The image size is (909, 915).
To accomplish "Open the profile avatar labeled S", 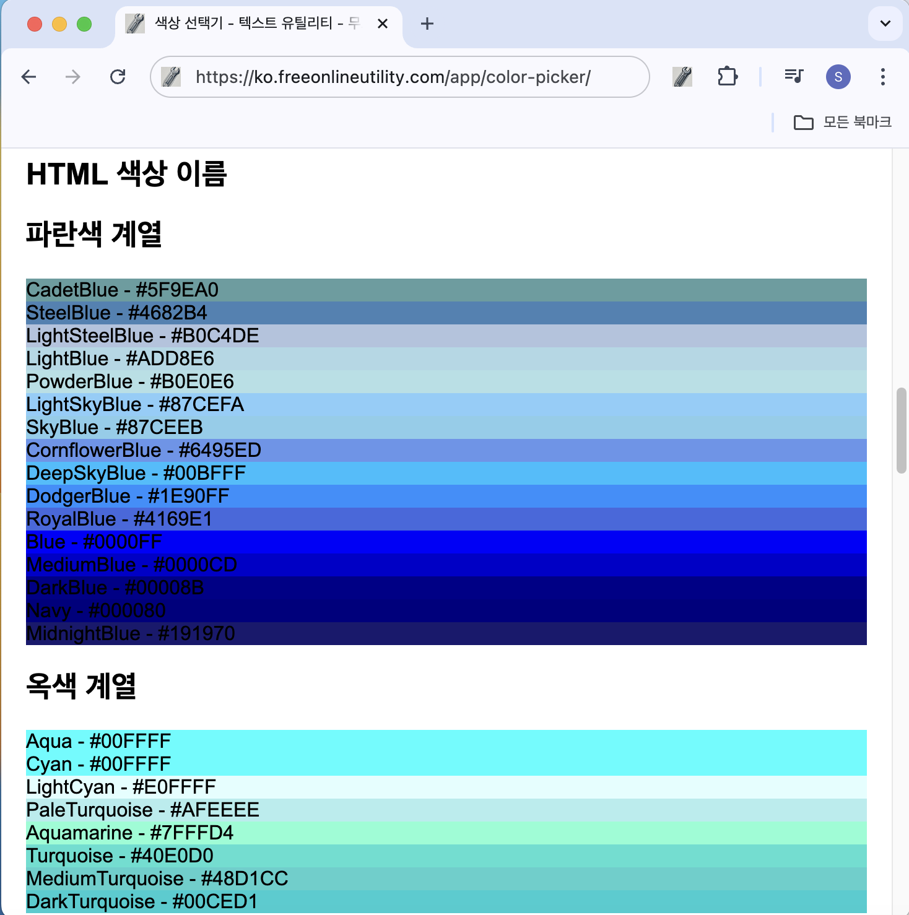I will (838, 77).
